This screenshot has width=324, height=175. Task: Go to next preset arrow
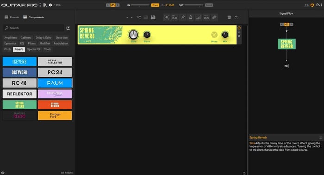(132, 17)
